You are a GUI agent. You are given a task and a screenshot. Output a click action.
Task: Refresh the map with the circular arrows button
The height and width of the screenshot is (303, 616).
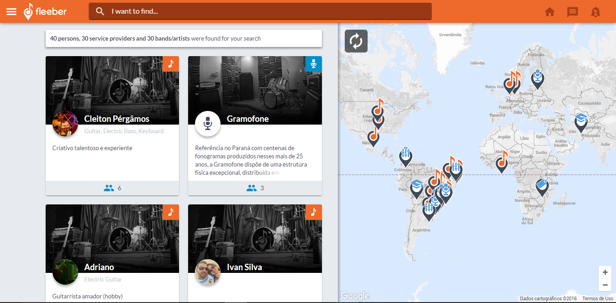pos(356,41)
